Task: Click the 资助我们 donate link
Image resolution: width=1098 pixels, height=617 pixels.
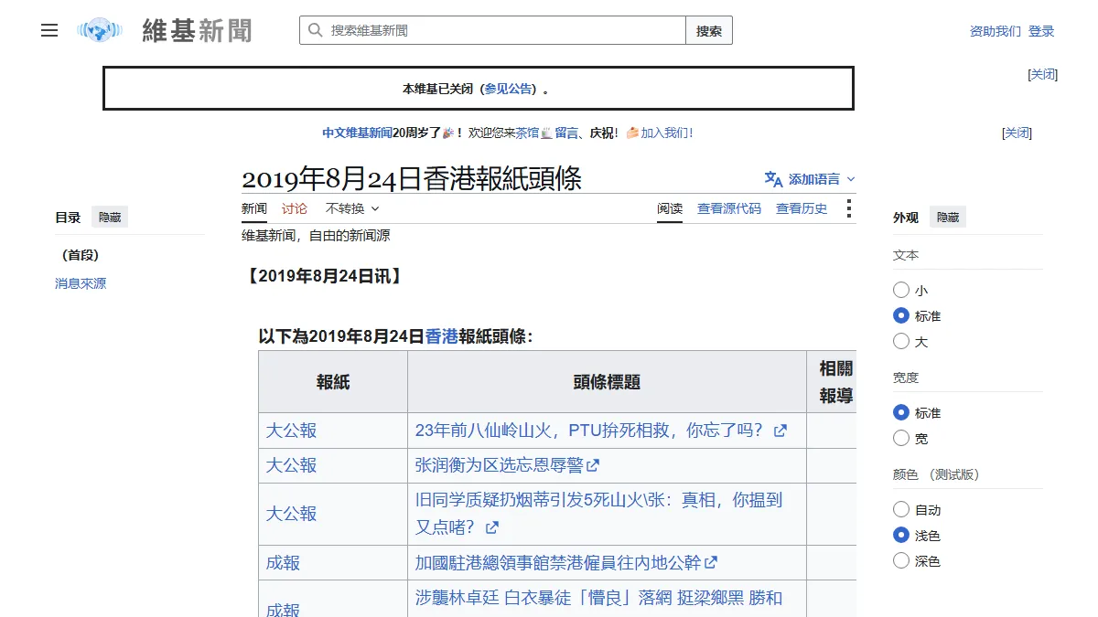Action: 996,31
